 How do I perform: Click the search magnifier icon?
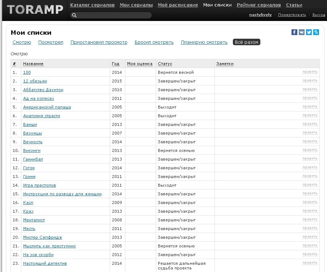click(74, 15)
